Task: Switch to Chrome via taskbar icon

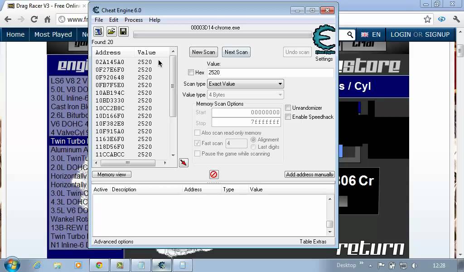Action: point(99,265)
